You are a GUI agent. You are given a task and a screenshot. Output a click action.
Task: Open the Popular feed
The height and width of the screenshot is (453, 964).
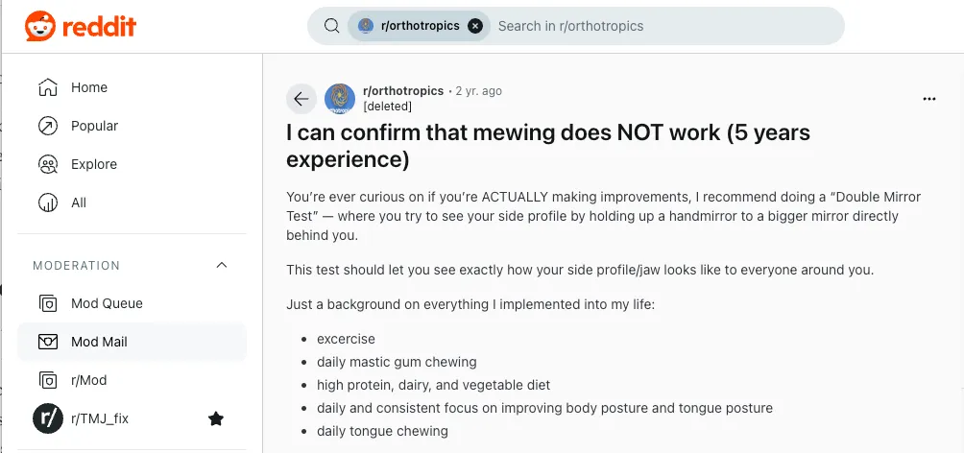coord(94,126)
